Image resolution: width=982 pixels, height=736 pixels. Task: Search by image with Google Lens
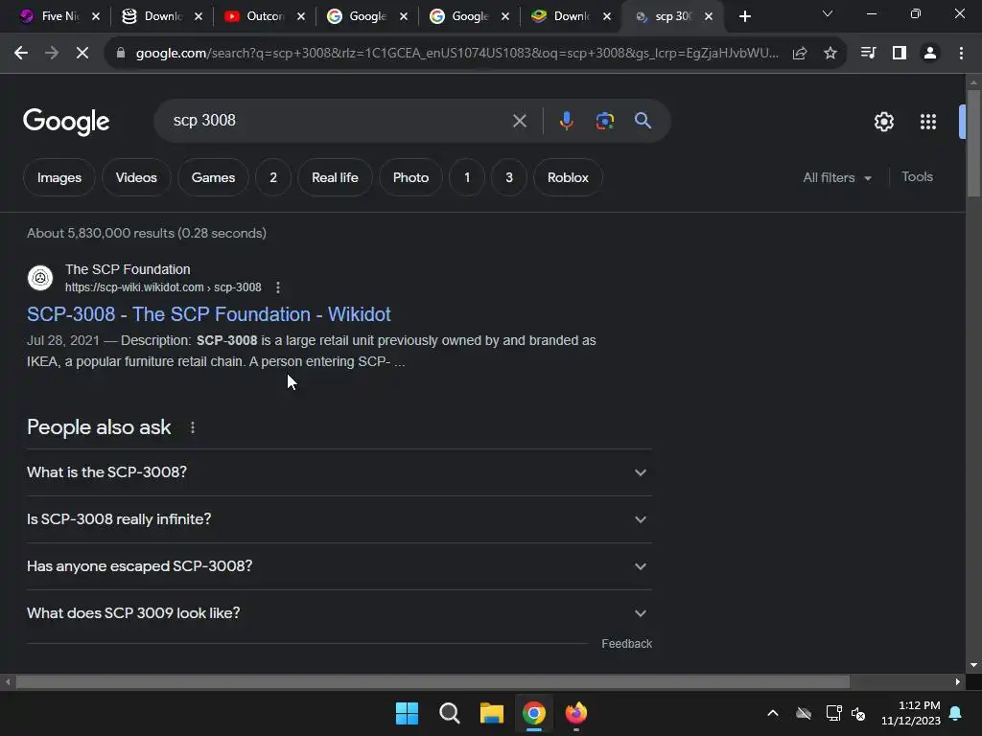(605, 121)
